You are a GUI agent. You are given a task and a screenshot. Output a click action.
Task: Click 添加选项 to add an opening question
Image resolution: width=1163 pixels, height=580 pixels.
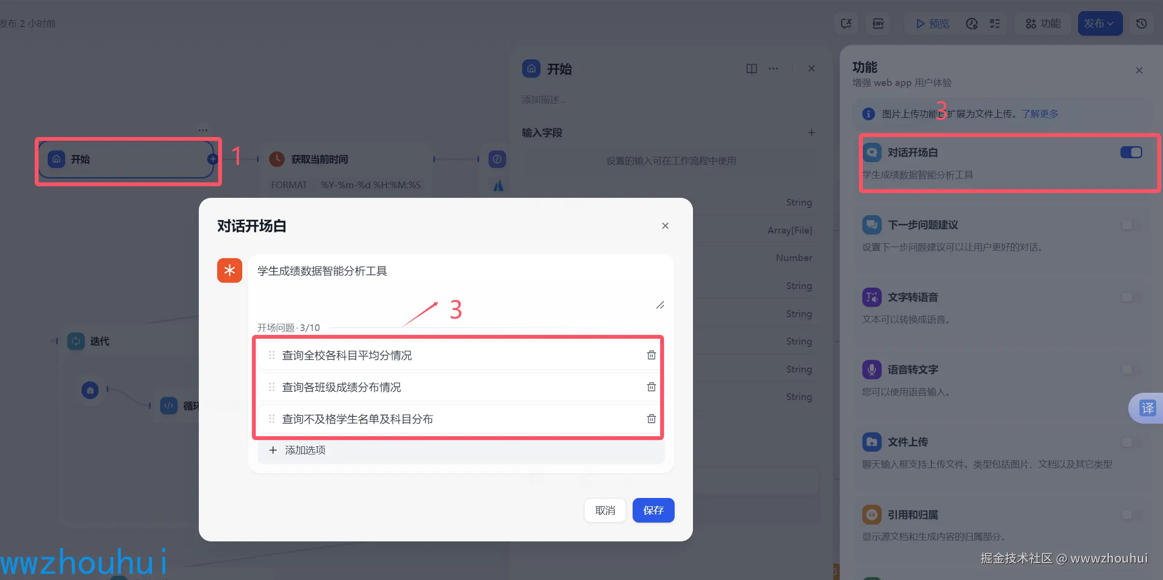coord(461,450)
